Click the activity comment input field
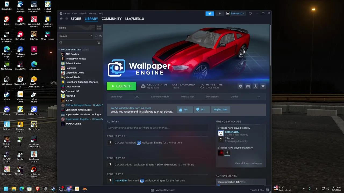The image size is (344, 193). pos(157,128)
